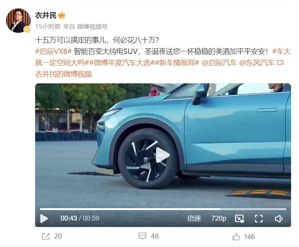The width and height of the screenshot is (299, 247).
Task: Click the repost share icon
Action: [46, 236]
